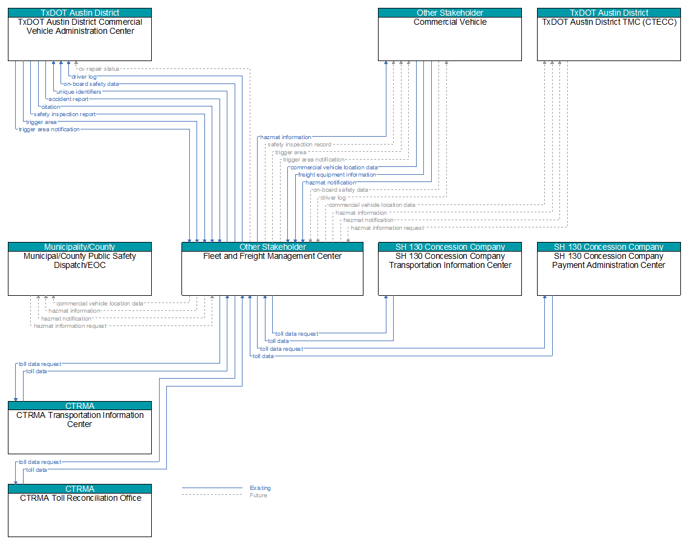The image size is (687, 545).
Task: Click 'hazmat information request' label under Municipal/County box
Action: [70, 326]
